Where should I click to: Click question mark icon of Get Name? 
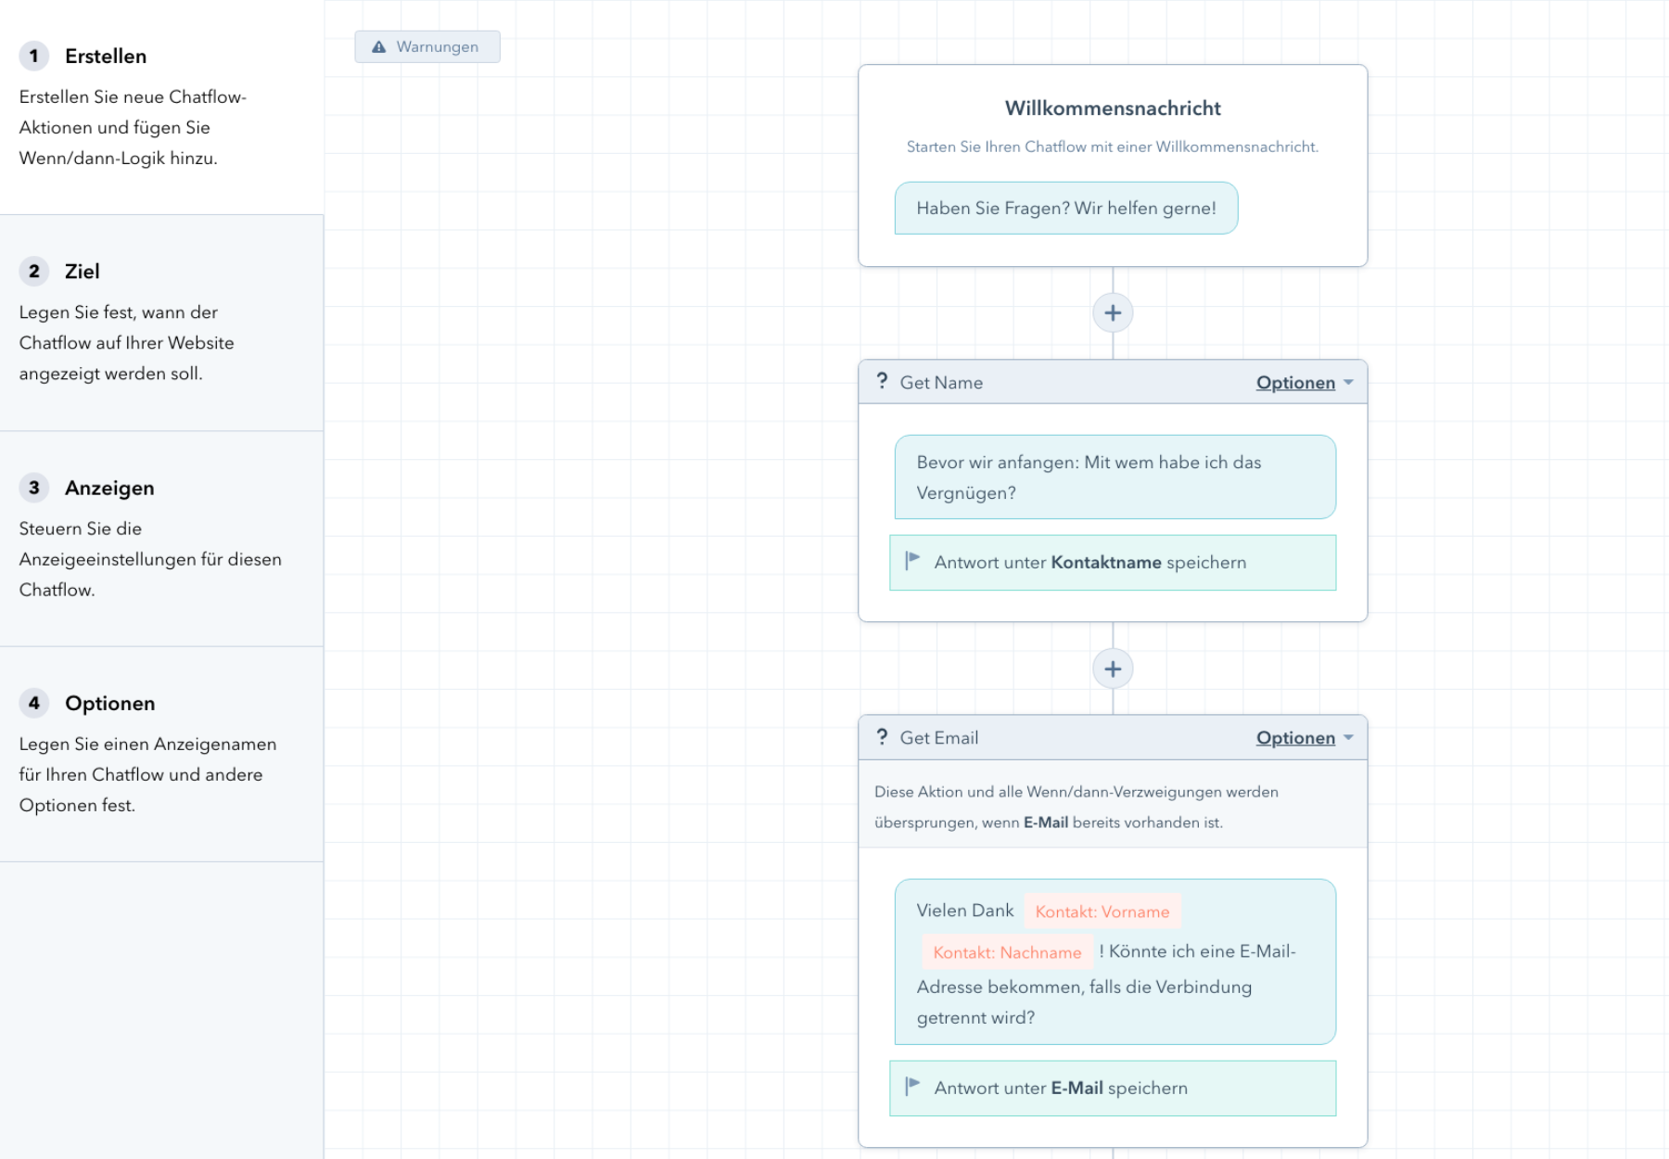pyautogui.click(x=882, y=381)
